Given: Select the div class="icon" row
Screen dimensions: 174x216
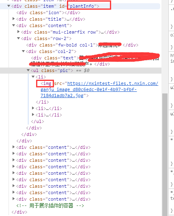Looking at the screenshot, I should [x=48, y=13].
